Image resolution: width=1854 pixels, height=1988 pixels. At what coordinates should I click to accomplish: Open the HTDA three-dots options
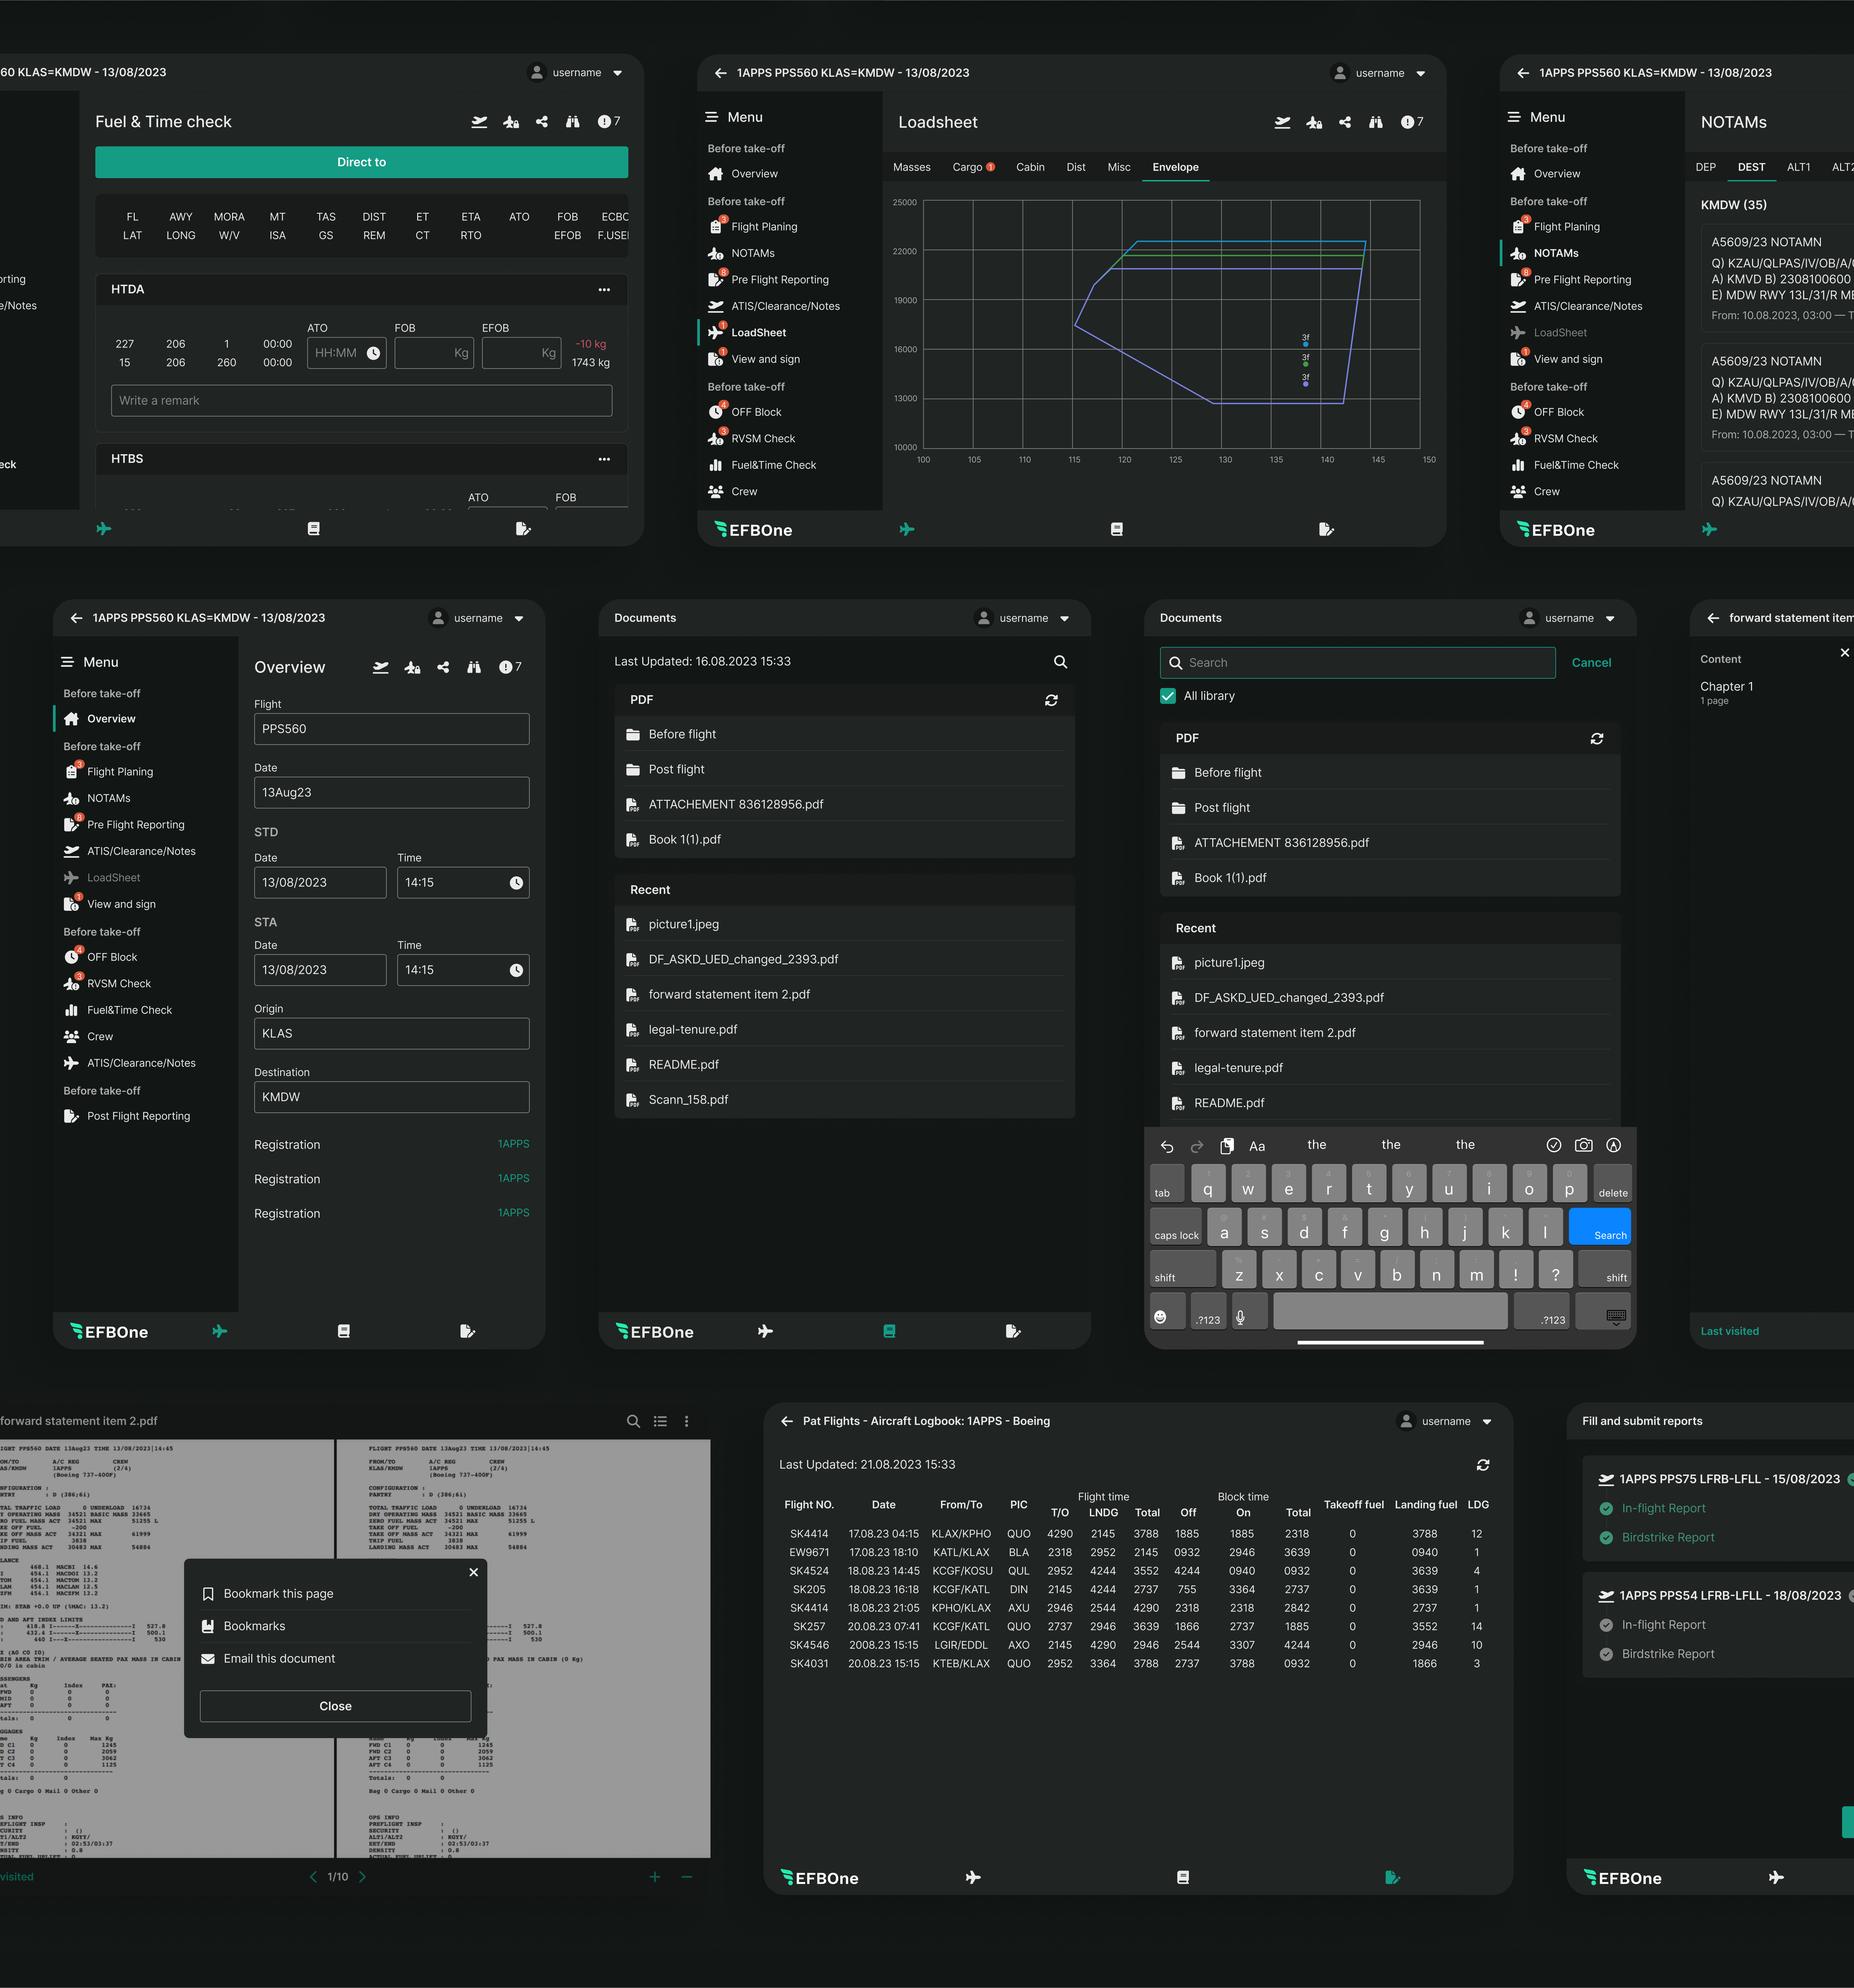tap(604, 290)
